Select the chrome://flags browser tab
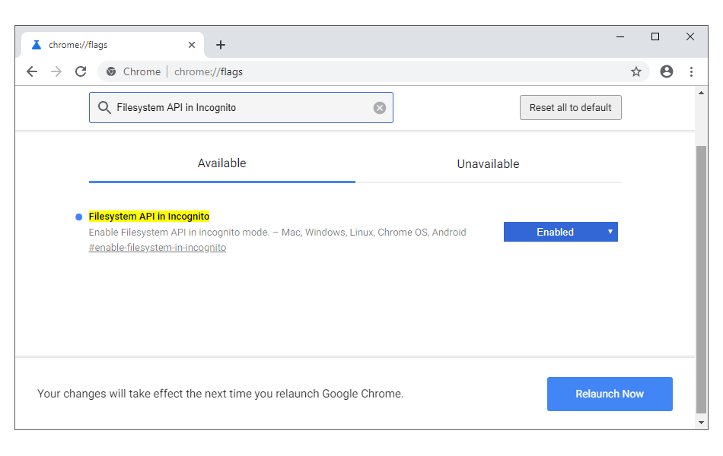 pyautogui.click(x=113, y=45)
